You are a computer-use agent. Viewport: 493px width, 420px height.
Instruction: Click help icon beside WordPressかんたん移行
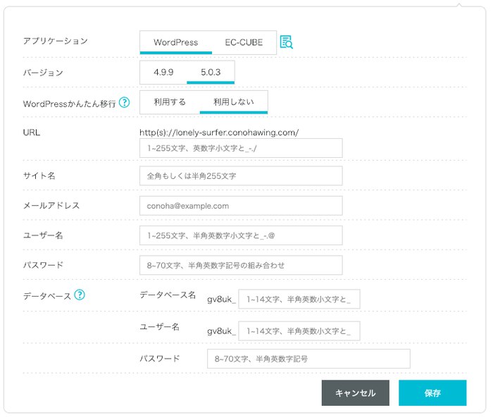125,102
